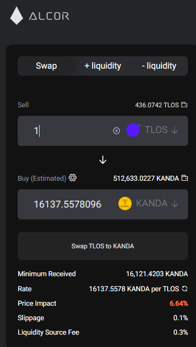Open swap settings gear icon
Viewport: 196px width, 347px height.
73,178
